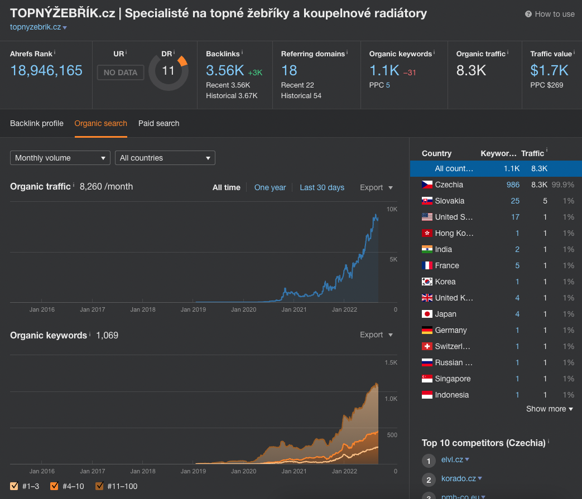Click Slovakia 25 keywords count

tap(515, 201)
